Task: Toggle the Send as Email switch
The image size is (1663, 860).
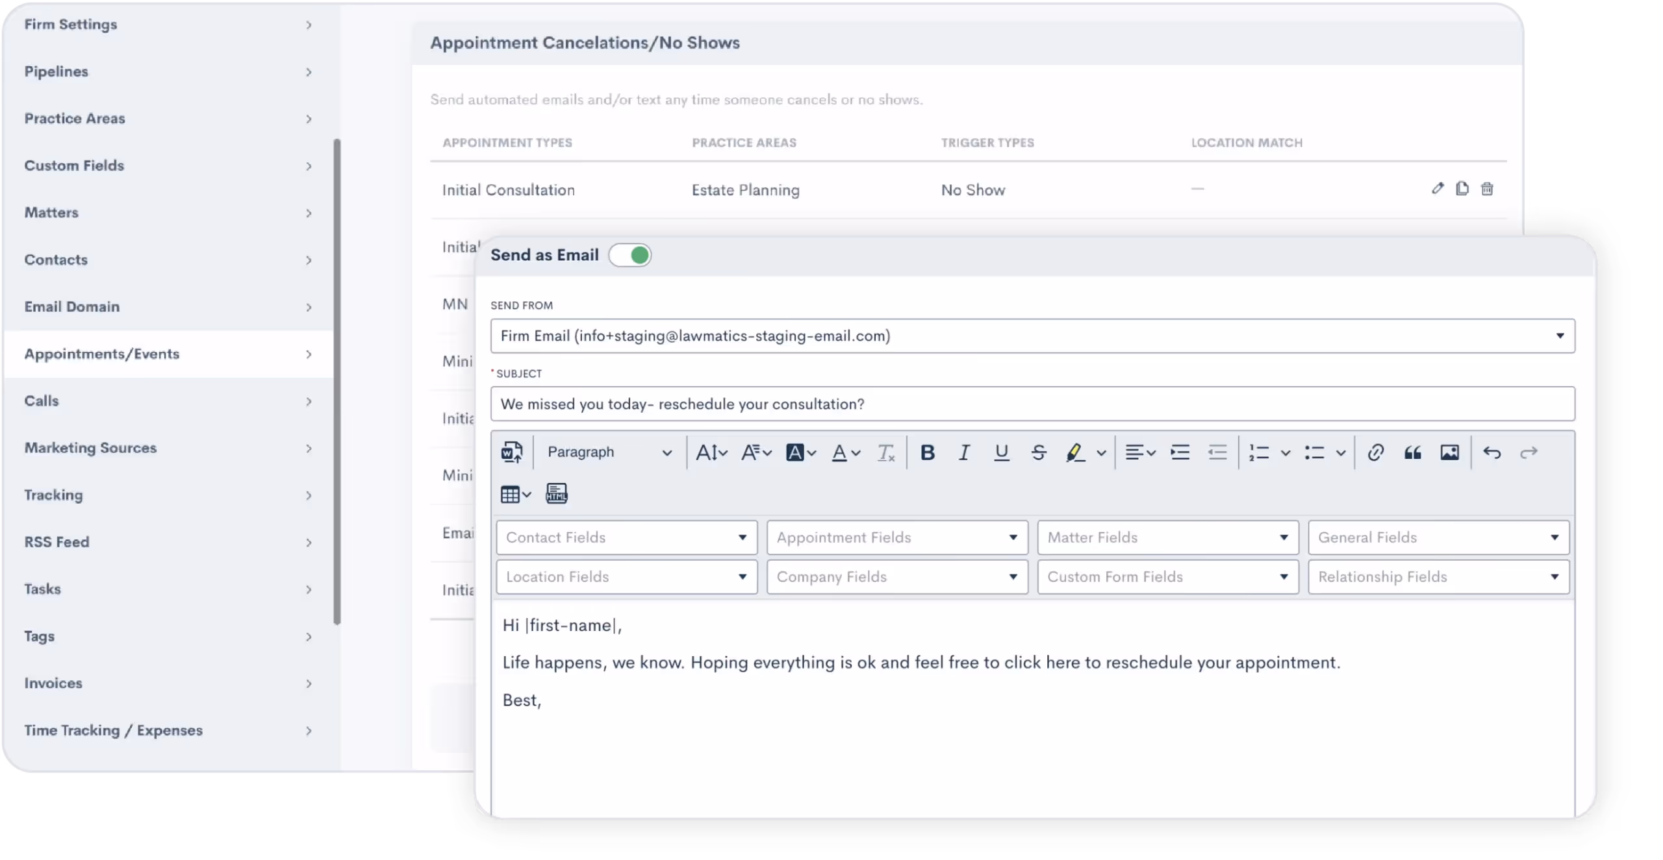Action: point(629,255)
